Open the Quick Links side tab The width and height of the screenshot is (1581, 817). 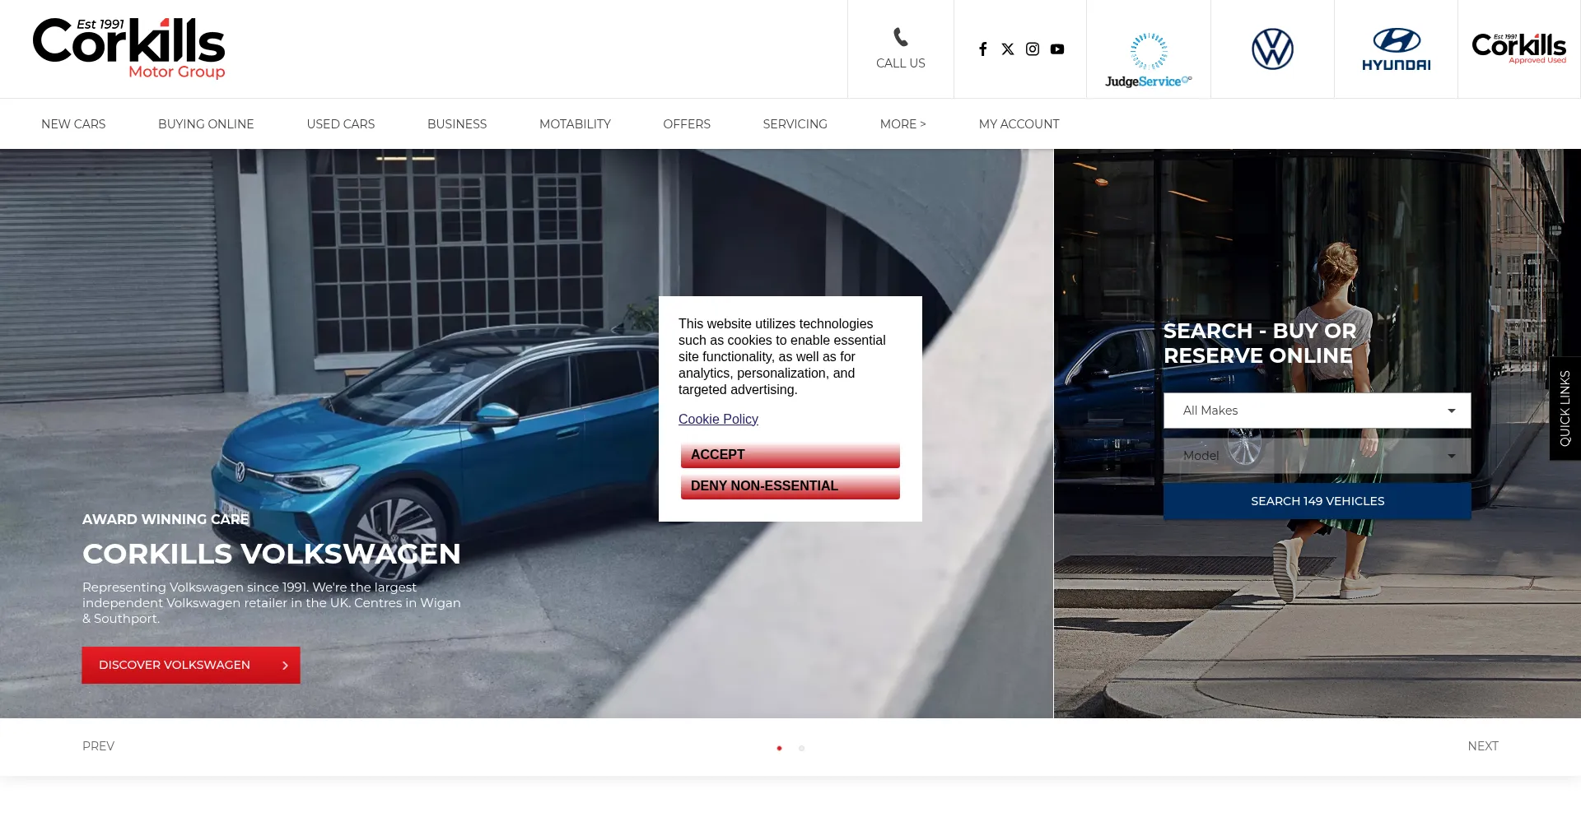(1565, 408)
